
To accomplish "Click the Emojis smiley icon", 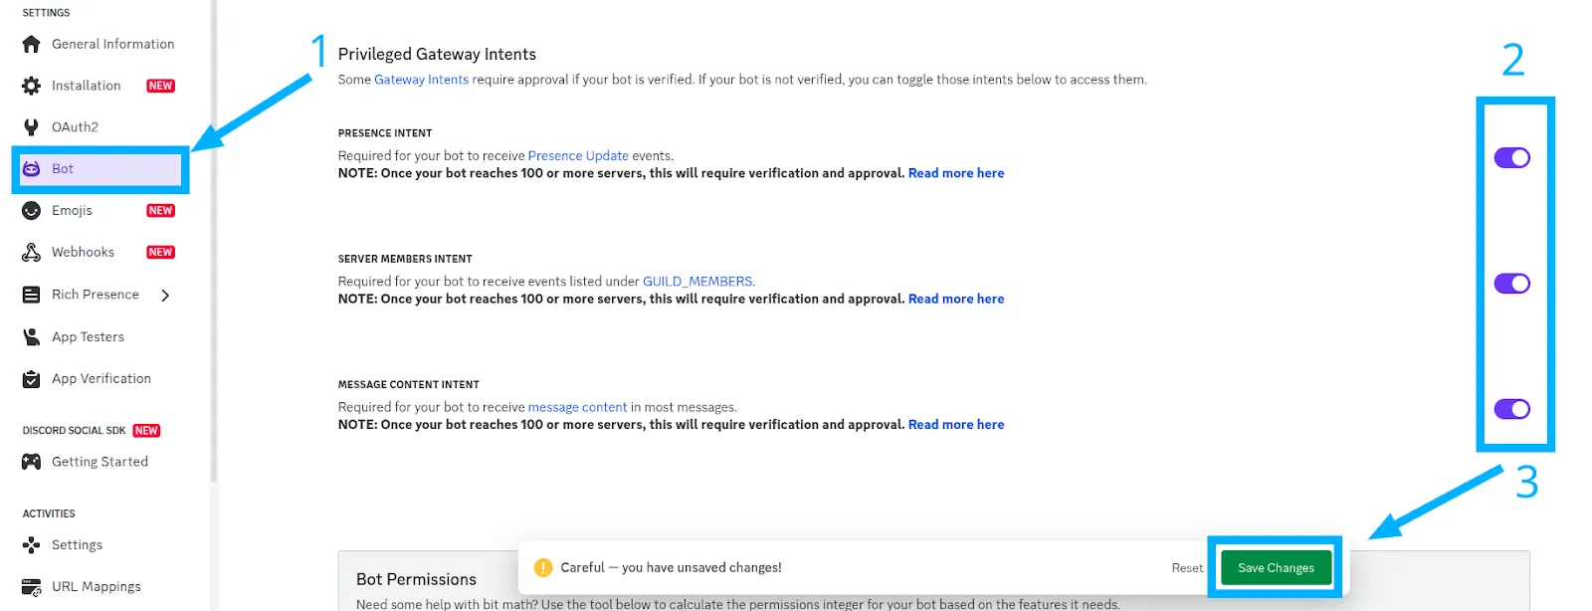I will point(32,211).
